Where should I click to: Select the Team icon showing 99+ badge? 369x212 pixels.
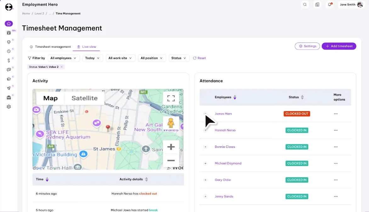tap(9, 33)
